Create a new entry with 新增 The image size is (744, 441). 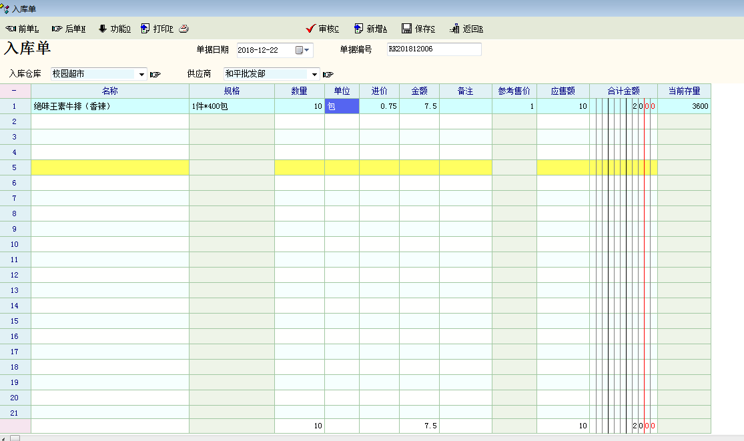(370, 29)
